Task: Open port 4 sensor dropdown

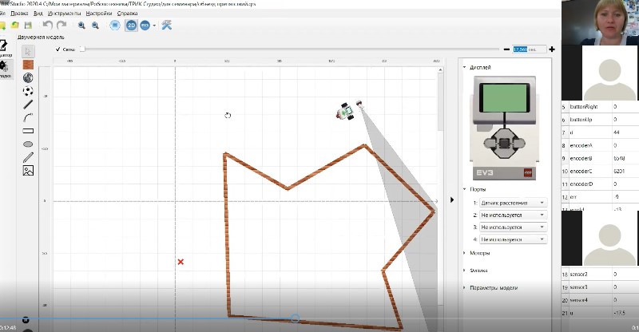Action: coord(511,239)
